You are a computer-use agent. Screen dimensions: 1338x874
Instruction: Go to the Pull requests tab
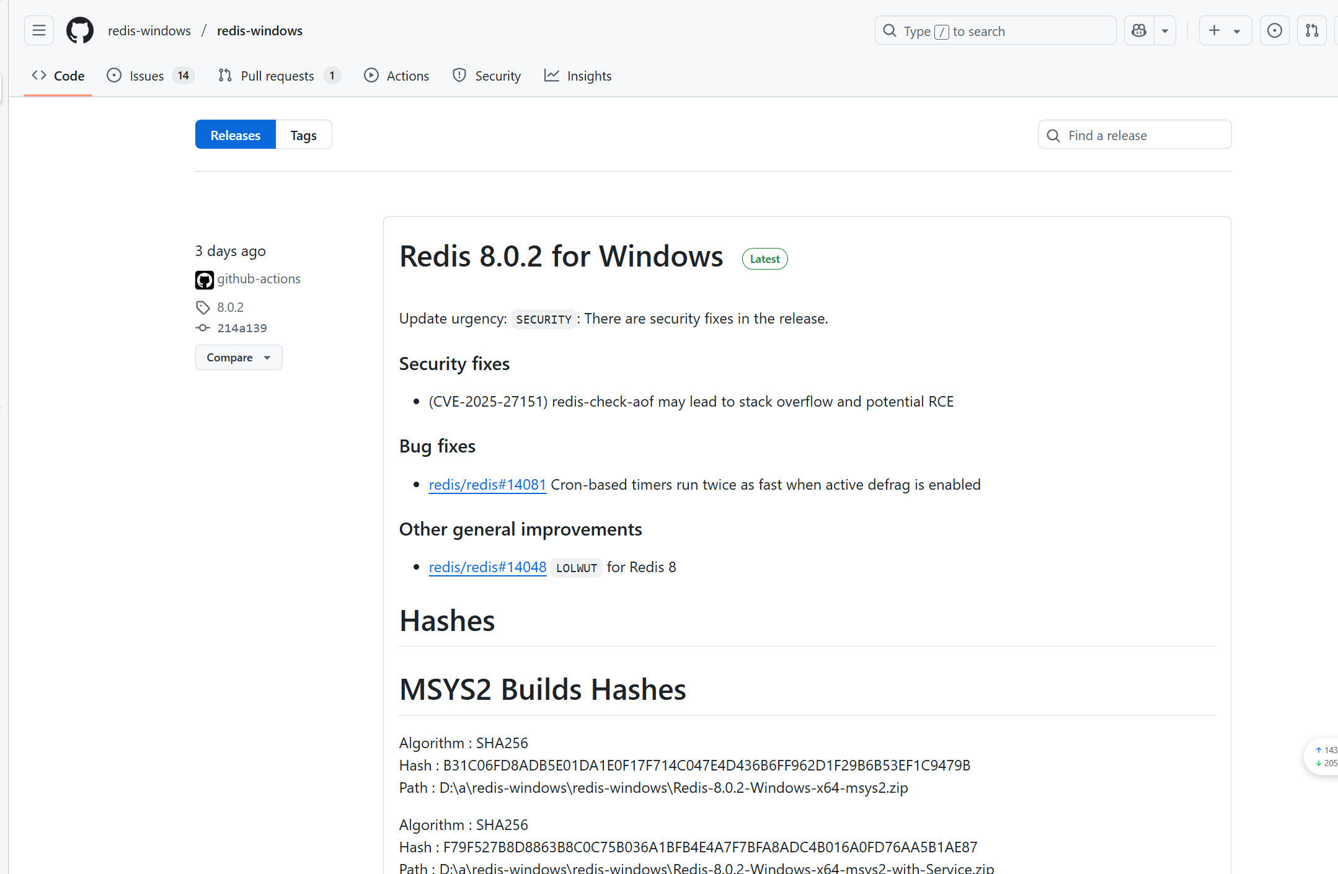[277, 76]
